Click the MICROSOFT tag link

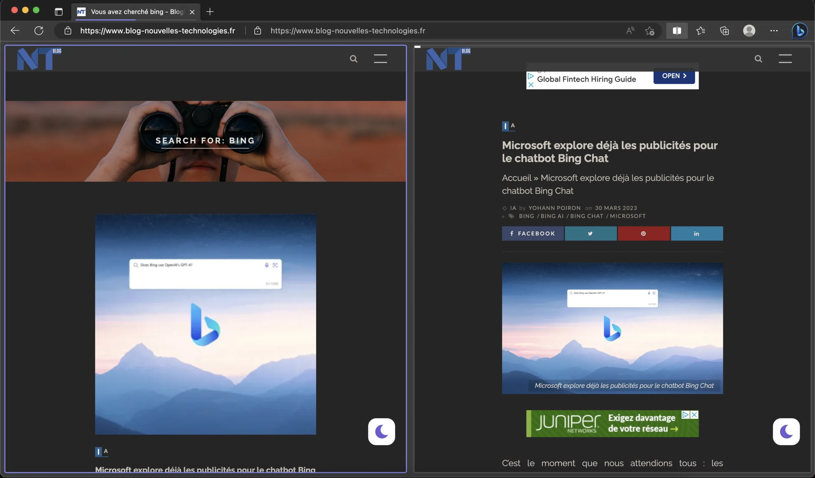point(628,216)
